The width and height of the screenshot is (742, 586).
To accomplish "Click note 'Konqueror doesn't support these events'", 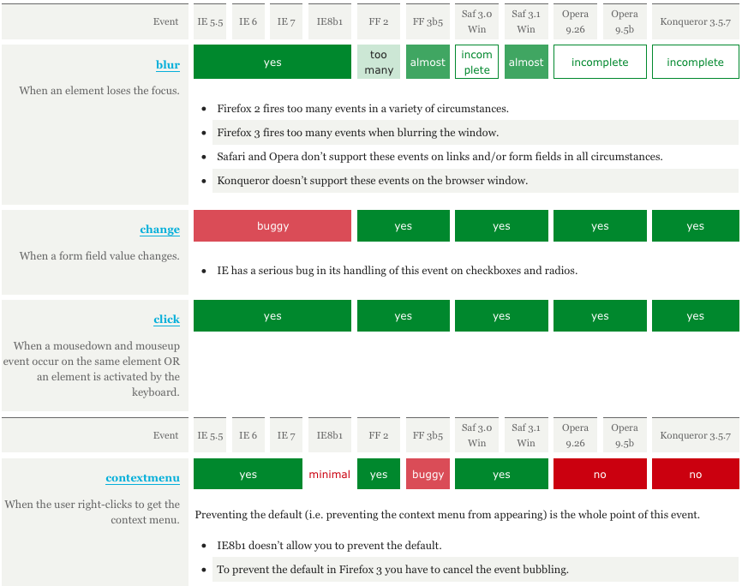I will click(373, 181).
